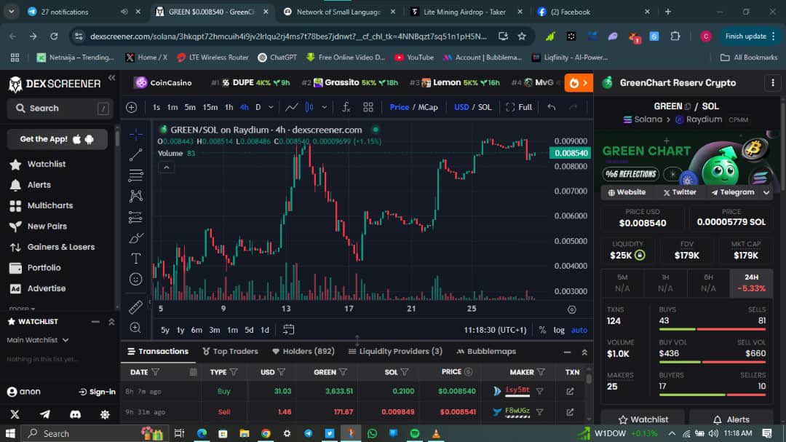Switch chart to Price view

[x=399, y=107]
